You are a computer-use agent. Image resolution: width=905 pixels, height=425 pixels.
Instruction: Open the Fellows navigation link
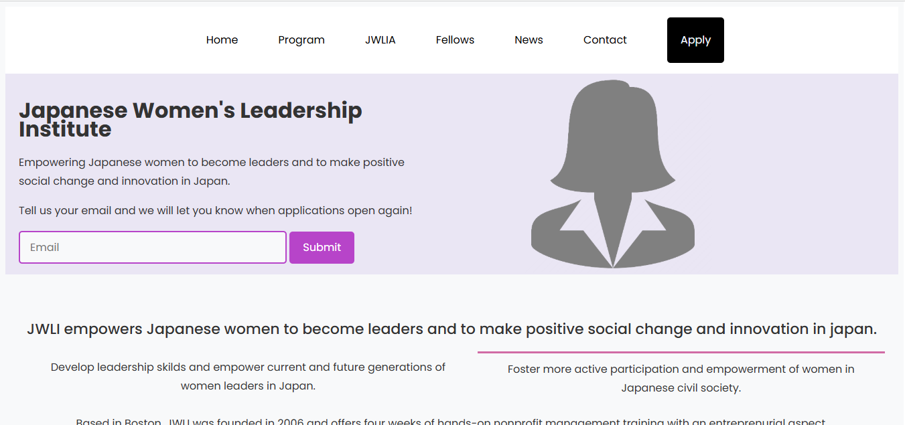coord(455,40)
